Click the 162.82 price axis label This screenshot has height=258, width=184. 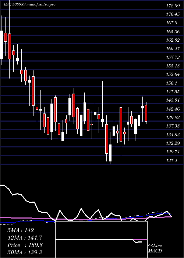pyautogui.click(x=173, y=40)
